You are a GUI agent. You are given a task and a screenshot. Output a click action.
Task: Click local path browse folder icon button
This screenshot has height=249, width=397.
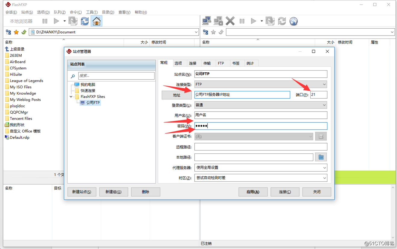(x=321, y=157)
